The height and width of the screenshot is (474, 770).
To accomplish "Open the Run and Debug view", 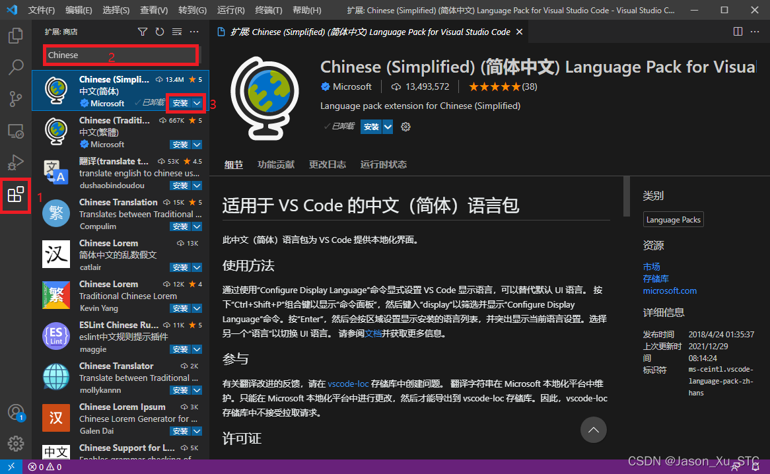I will tap(16, 162).
